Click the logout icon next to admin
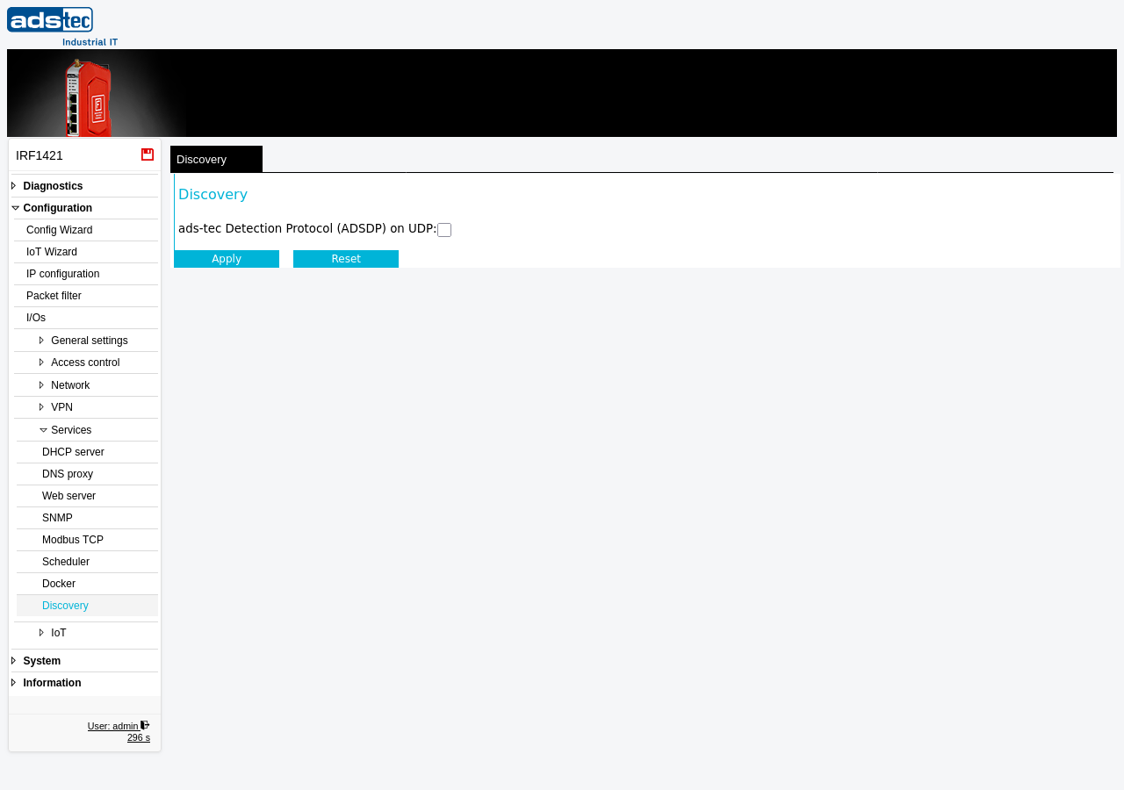 (x=145, y=725)
